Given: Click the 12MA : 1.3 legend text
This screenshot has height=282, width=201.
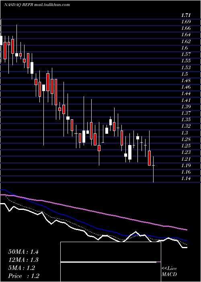Looking at the screenshot, I should click(23, 260).
